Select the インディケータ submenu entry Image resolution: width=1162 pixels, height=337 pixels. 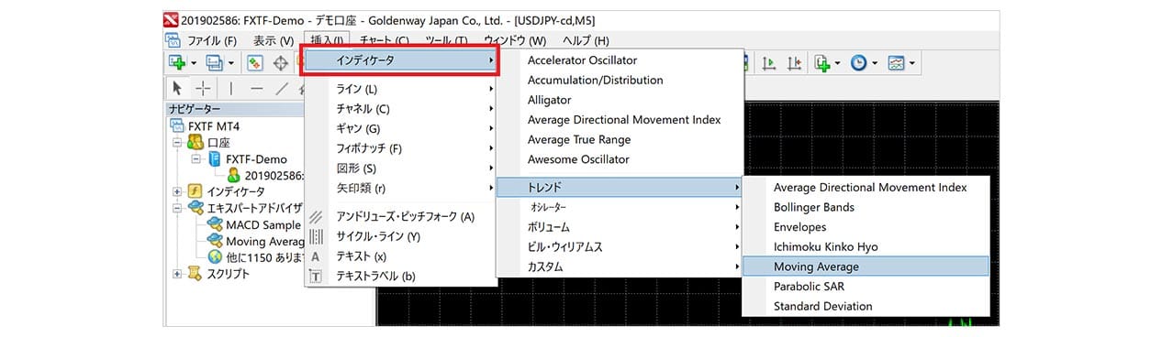401,60
